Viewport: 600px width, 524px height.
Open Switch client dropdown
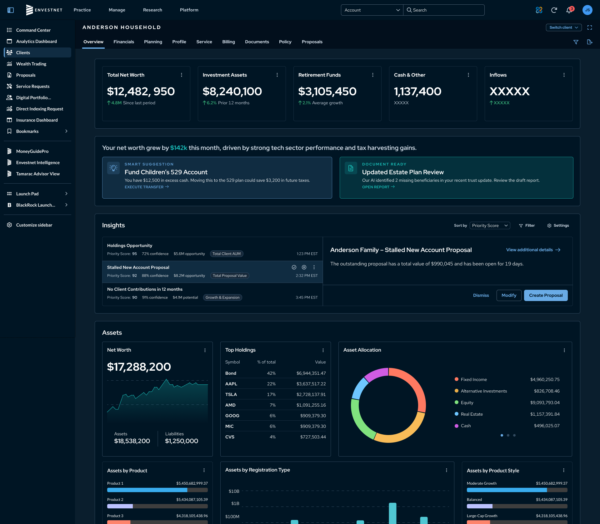[x=564, y=27]
